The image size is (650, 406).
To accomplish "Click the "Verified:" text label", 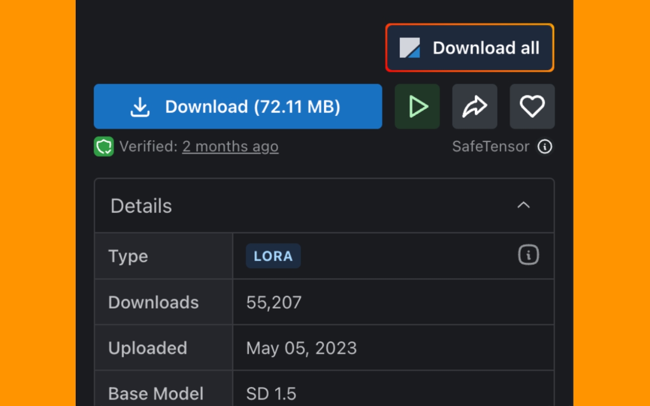I will pos(149,147).
